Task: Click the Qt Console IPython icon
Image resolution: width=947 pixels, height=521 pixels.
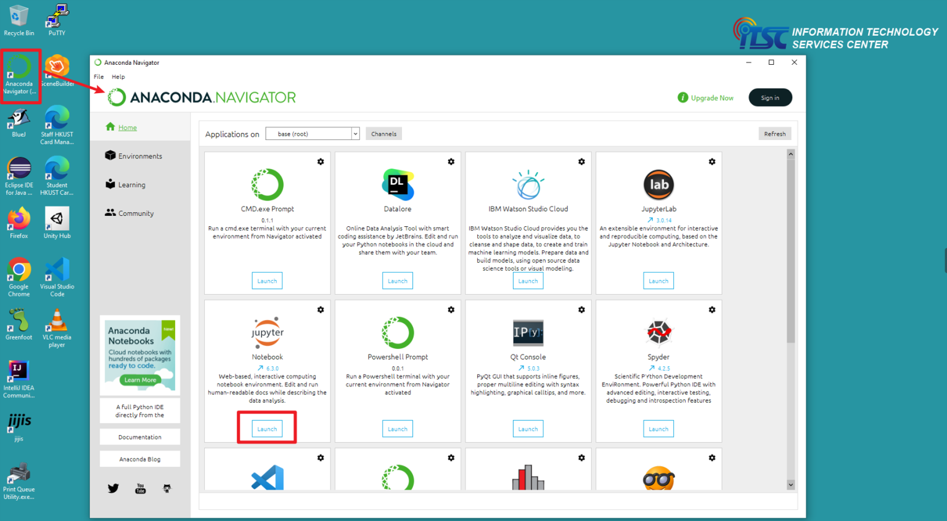Action: (x=528, y=332)
